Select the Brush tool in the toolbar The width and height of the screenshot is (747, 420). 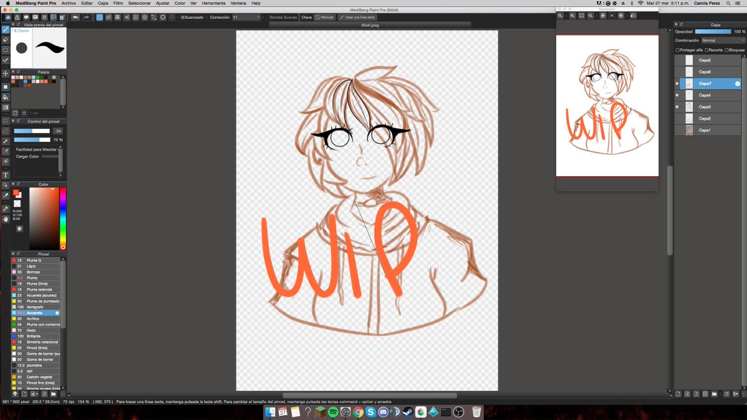(5, 29)
